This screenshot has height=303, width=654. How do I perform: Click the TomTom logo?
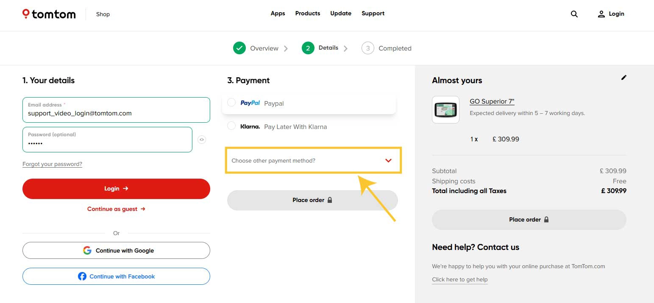(48, 14)
